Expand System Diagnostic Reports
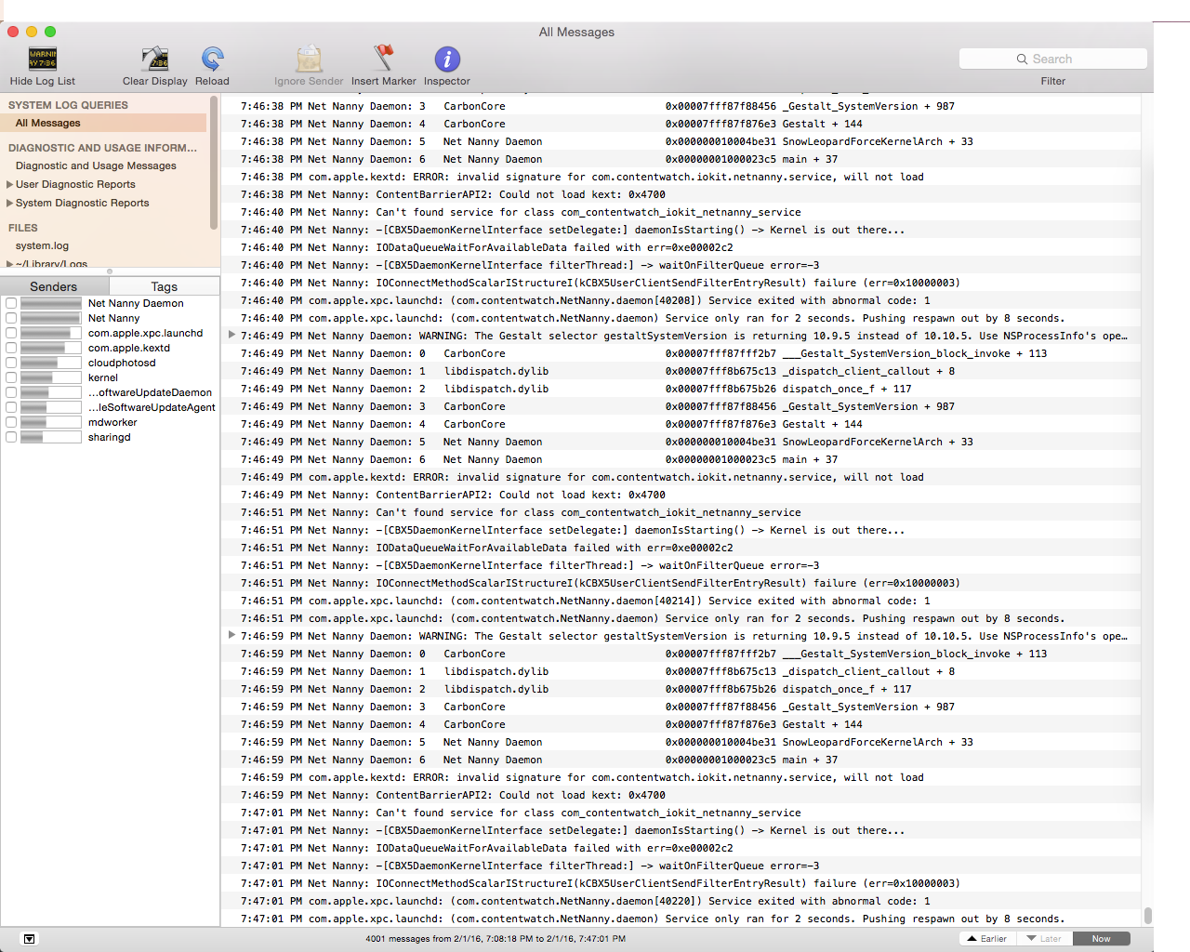 pos(9,203)
